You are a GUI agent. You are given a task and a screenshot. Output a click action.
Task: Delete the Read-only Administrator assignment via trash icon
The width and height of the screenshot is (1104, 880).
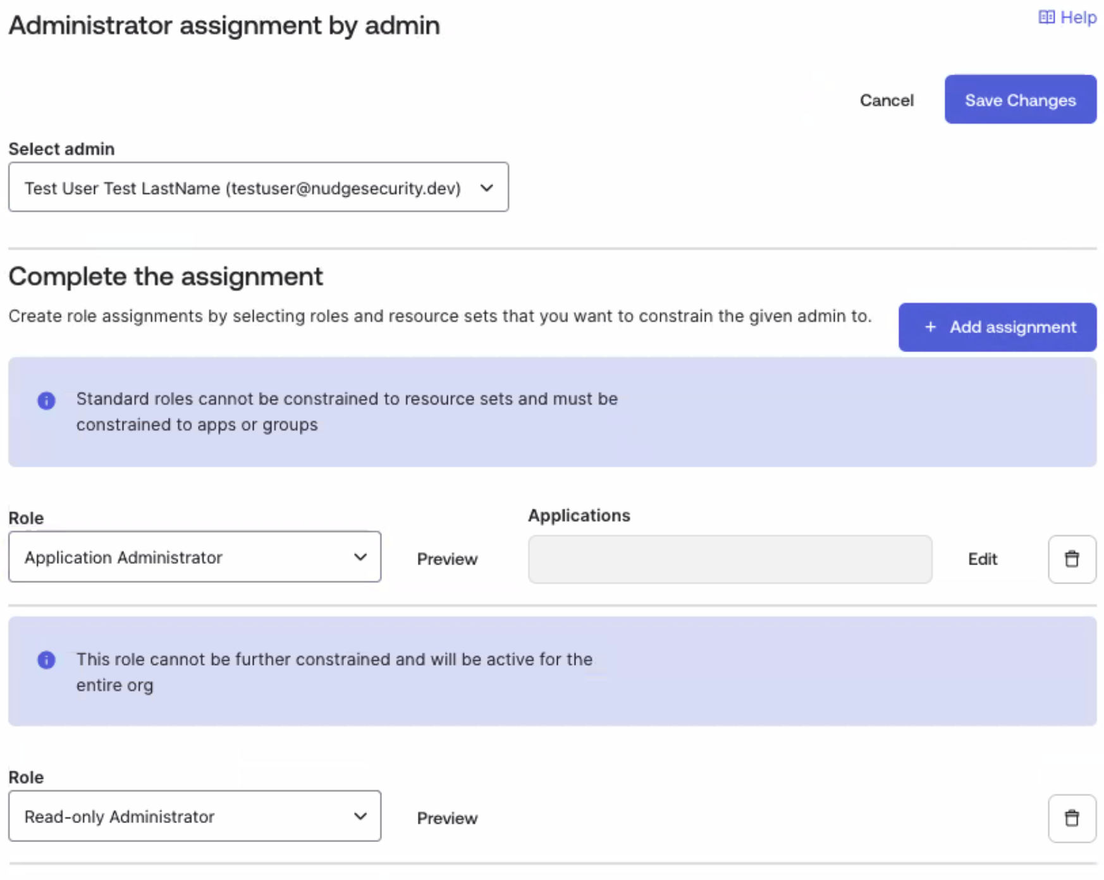point(1071,818)
